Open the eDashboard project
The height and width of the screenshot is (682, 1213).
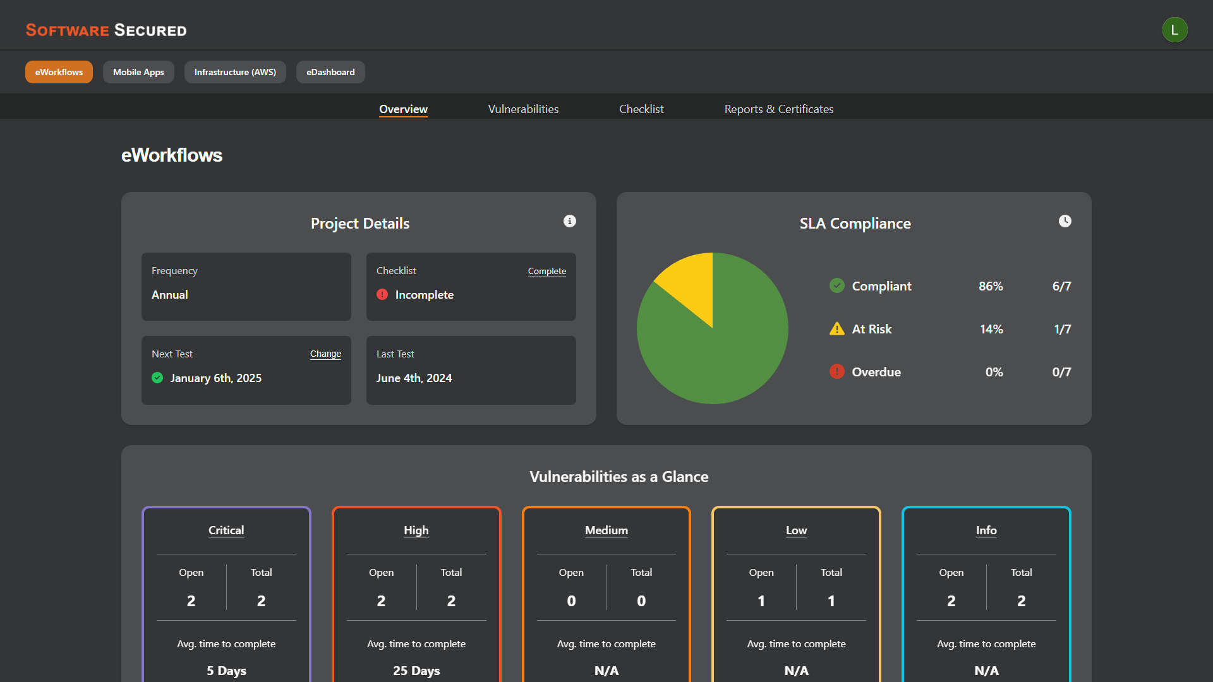[330, 72]
